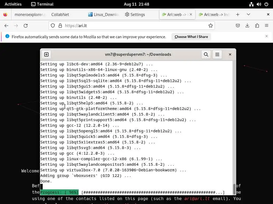Click the 'Setting up linux-compiler-gcc-12-x86' line
Image resolution: width=273 pixels, height=204 pixels.
pos(101,159)
